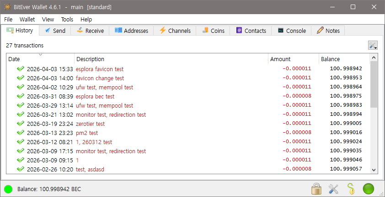Click green status light beside Balance text
385x197 pixels.
click(x=8, y=189)
